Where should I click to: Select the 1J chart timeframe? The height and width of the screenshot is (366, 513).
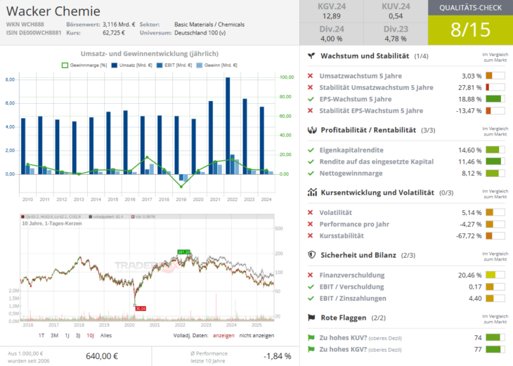tap(67, 336)
